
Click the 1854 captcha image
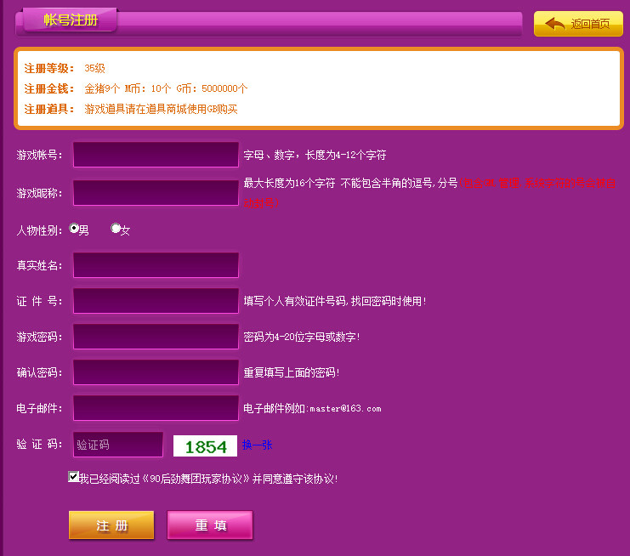point(206,446)
